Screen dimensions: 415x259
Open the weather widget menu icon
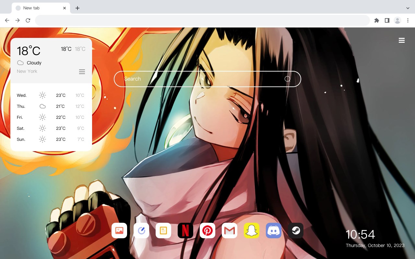(x=82, y=72)
